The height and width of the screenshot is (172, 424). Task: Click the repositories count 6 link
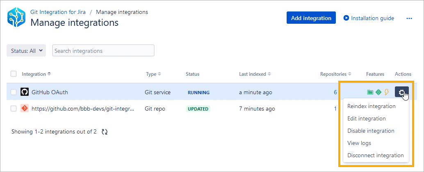[x=335, y=92]
